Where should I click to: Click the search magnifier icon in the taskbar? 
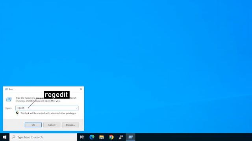pos(14,137)
